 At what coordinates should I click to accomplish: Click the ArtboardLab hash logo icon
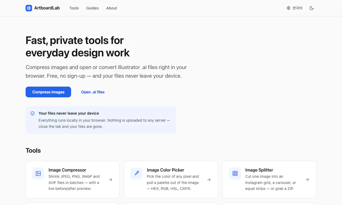pos(29,8)
